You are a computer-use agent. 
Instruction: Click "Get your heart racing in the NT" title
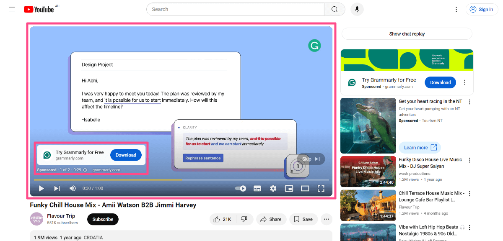[x=430, y=102]
